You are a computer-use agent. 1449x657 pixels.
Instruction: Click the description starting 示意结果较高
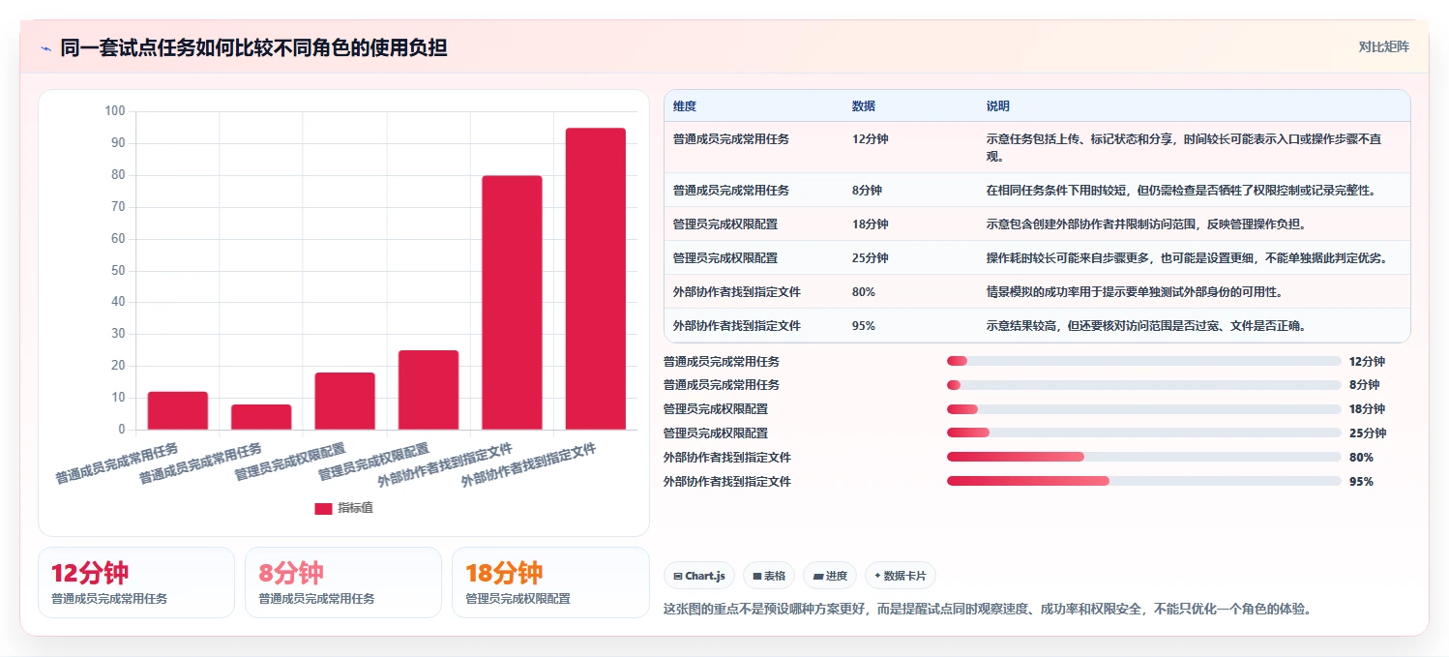point(1146,326)
